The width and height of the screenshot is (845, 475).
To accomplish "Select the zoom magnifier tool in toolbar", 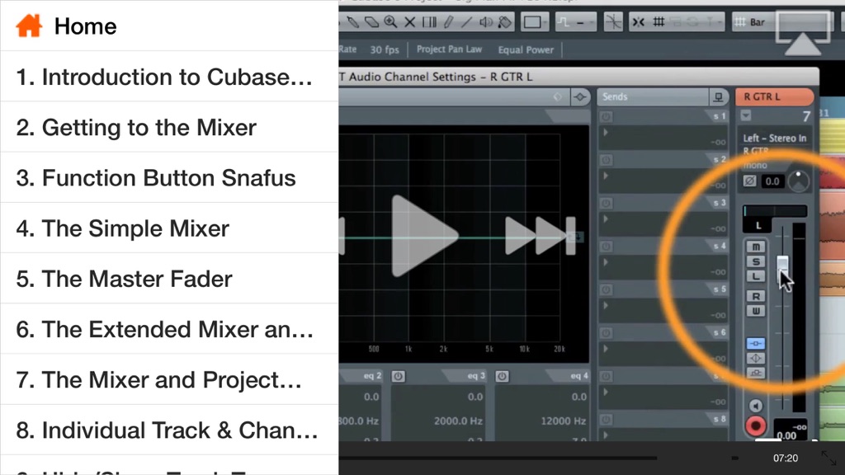I will [x=390, y=22].
